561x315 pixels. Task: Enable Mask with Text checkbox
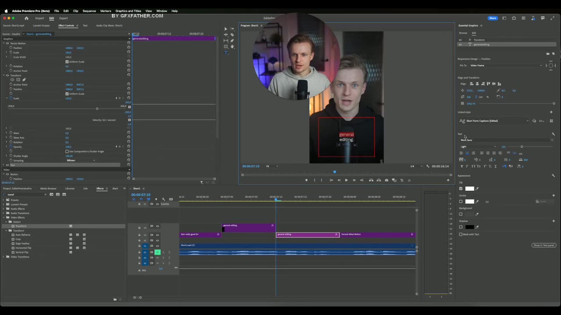(x=461, y=234)
